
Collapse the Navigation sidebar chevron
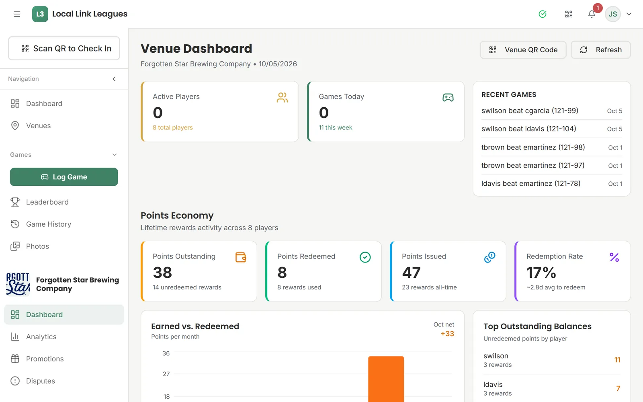(114, 79)
